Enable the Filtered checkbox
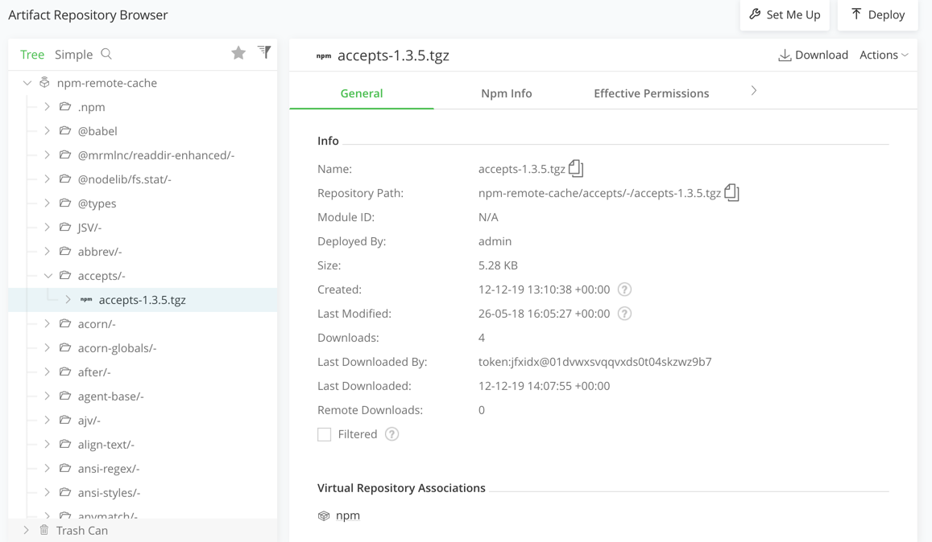Viewport: 932px width, 542px height. (324, 433)
